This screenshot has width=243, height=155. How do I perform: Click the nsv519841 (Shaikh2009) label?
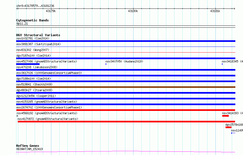pyautogui.click(x=34, y=84)
